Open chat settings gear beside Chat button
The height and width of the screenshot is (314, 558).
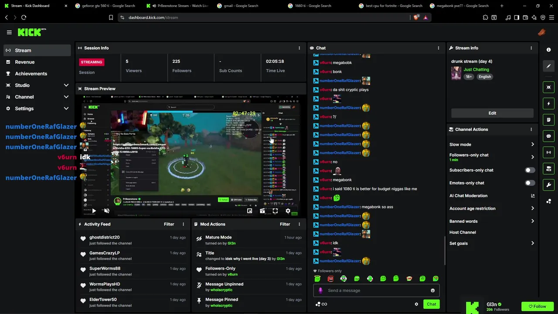(x=416, y=304)
